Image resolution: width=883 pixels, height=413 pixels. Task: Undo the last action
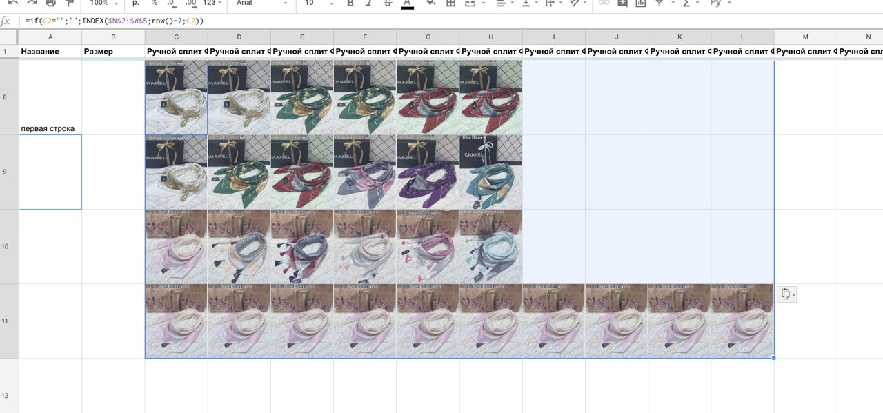[x=13, y=3]
